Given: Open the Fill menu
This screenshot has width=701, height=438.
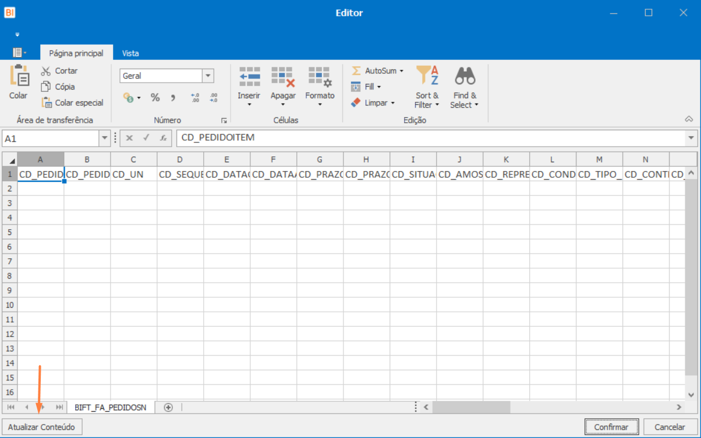Looking at the screenshot, I should coord(366,87).
